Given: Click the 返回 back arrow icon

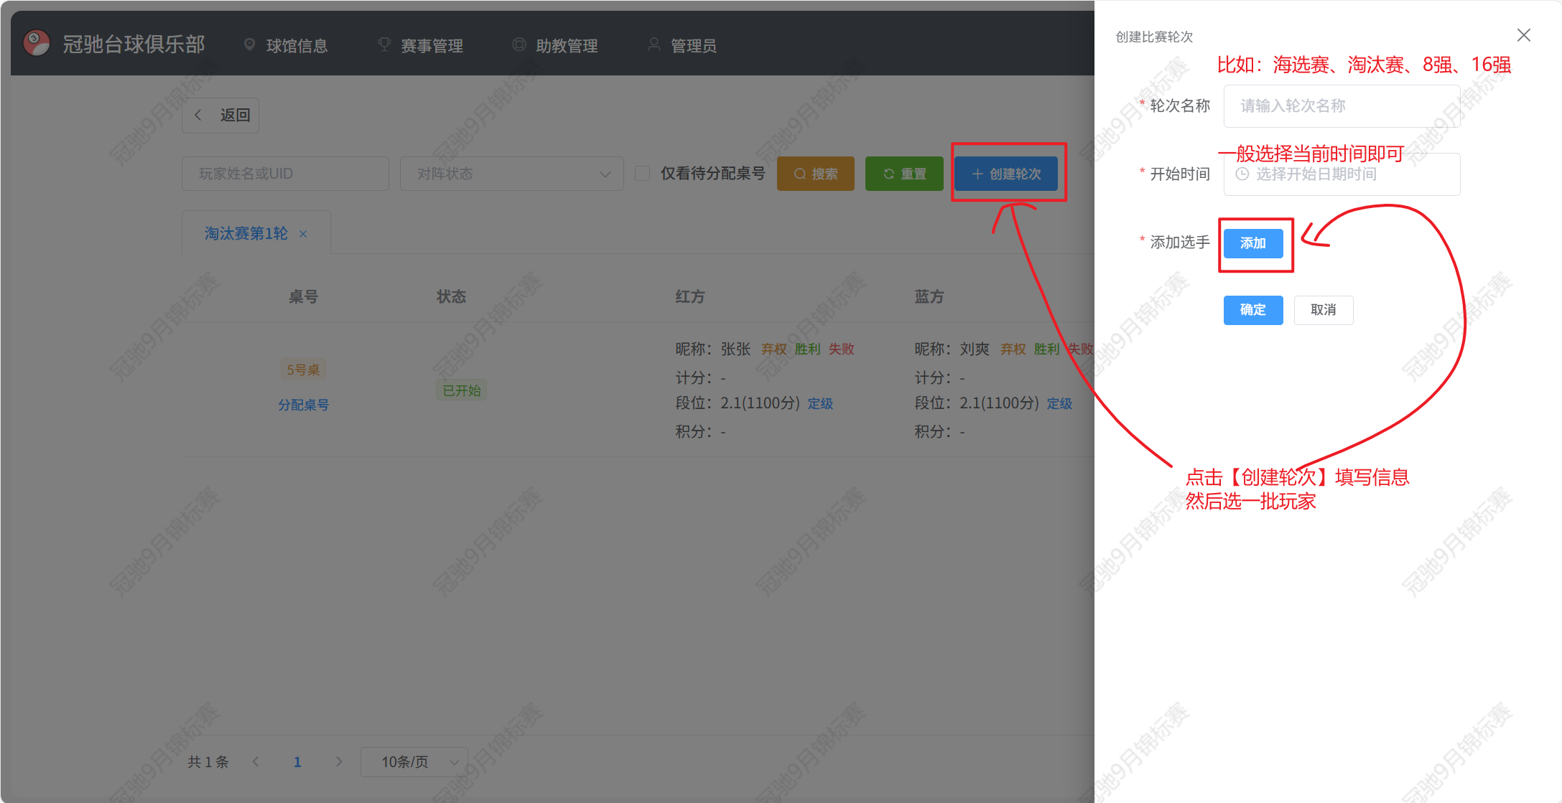Looking at the screenshot, I should point(198,115).
